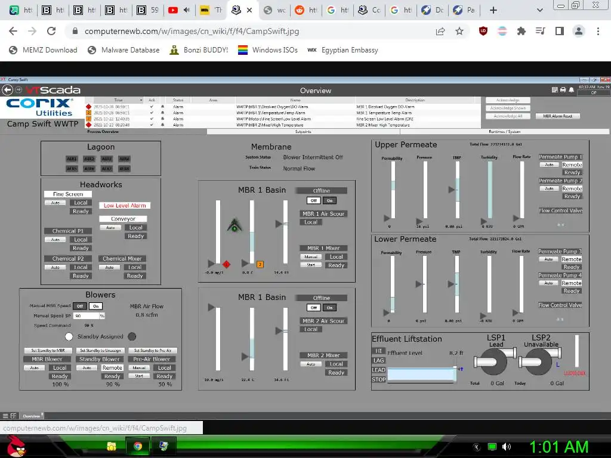Viewport: 611px width, 458px height.
Task: Click the VTScada printer icon
Action: (x=563, y=90)
